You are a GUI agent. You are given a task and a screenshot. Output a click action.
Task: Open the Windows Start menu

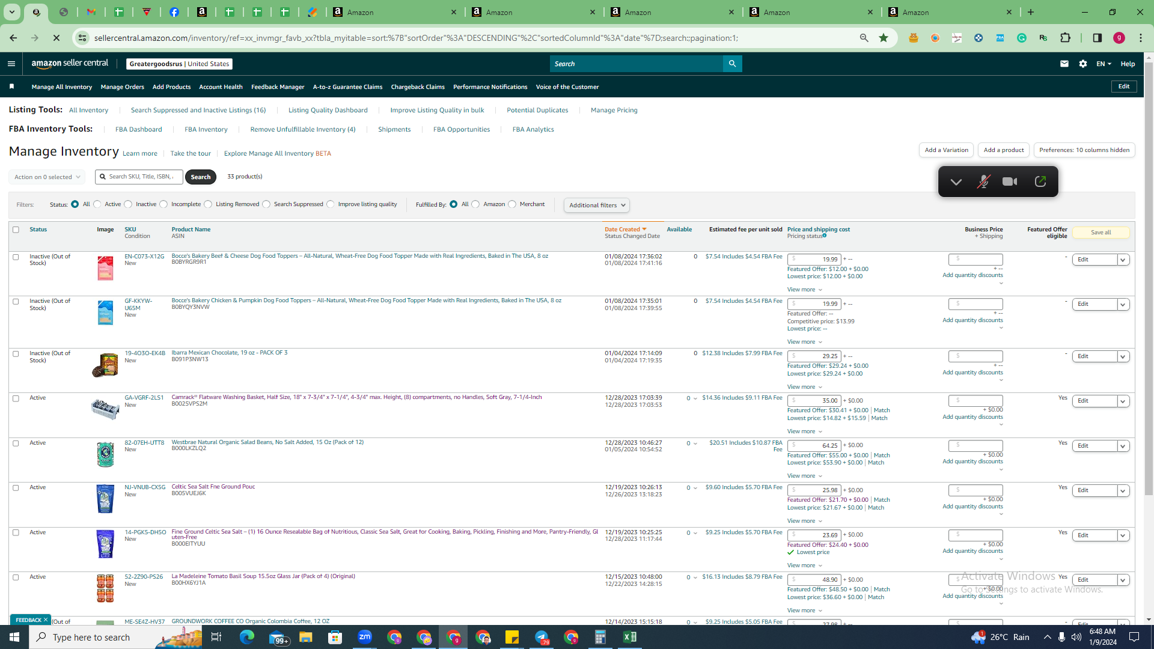pyautogui.click(x=14, y=637)
